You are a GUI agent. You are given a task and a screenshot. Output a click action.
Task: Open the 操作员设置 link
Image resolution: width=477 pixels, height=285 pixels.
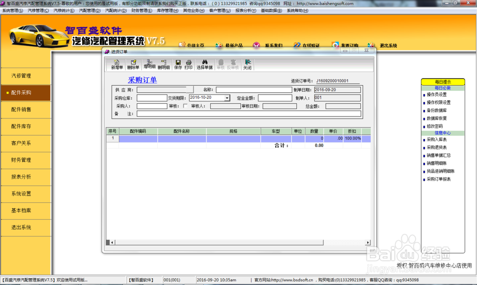(436, 95)
